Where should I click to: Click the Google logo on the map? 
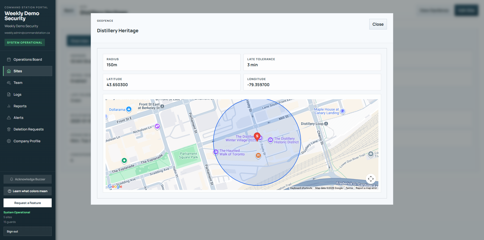pyautogui.click(x=115, y=186)
